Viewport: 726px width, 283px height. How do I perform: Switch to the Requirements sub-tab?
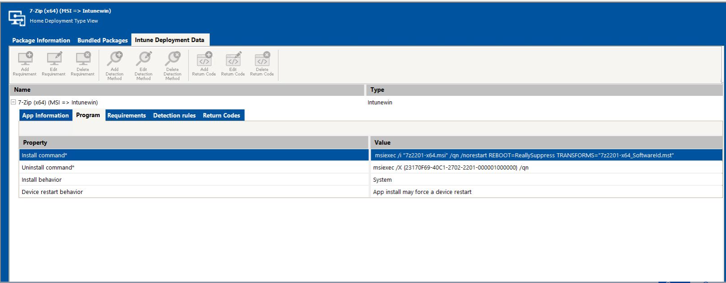tap(126, 115)
